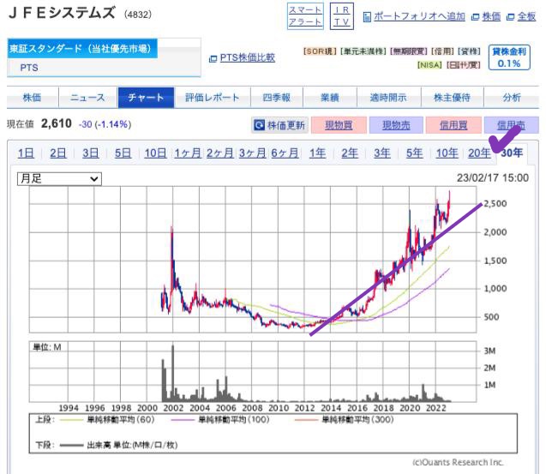Click the 信用買 button
Image resolution: width=546 pixels, height=474 pixels.
click(453, 125)
